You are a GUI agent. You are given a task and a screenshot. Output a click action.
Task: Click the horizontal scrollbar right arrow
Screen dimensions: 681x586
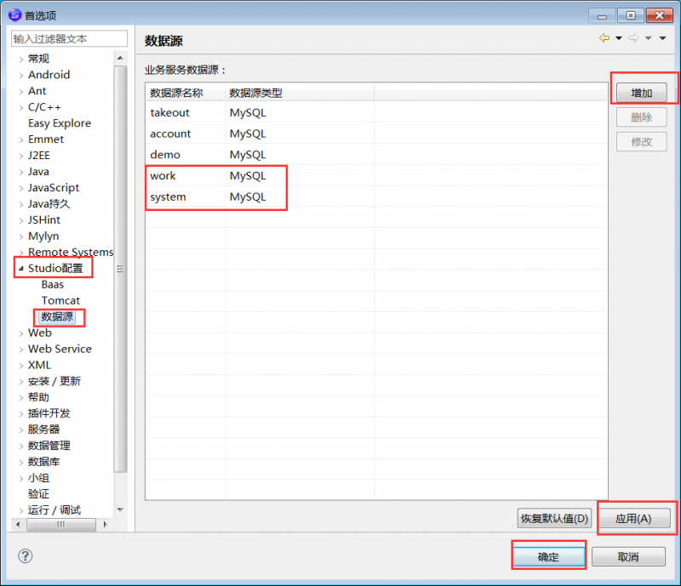pos(105,525)
